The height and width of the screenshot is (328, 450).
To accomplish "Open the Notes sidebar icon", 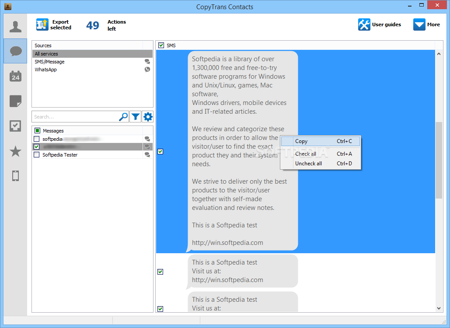I will (x=15, y=101).
